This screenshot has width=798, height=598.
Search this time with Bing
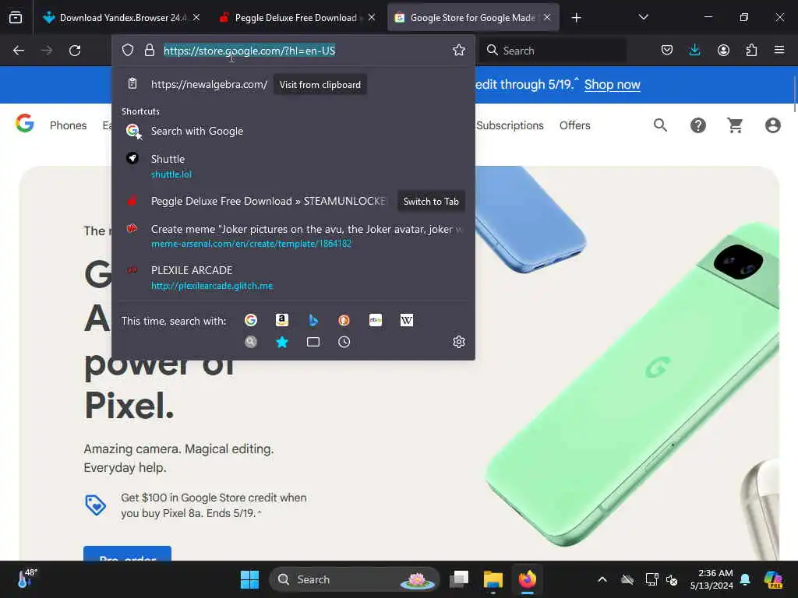click(x=313, y=320)
